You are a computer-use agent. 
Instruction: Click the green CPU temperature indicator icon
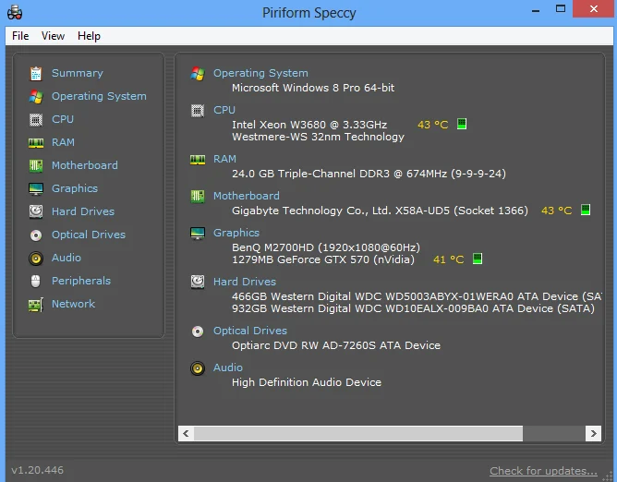click(x=462, y=124)
